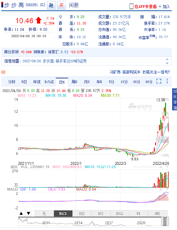Click the 融 margin trading button
Viewport: 177px width, 230px height.
click(51, 5)
